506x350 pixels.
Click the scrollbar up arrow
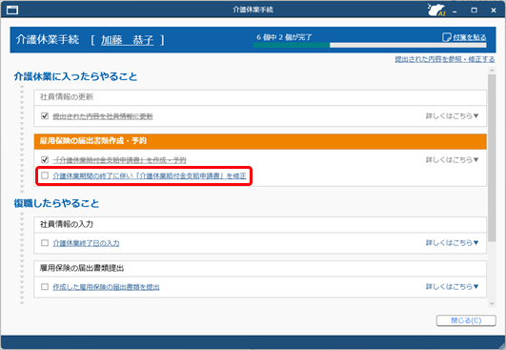pos(492,70)
